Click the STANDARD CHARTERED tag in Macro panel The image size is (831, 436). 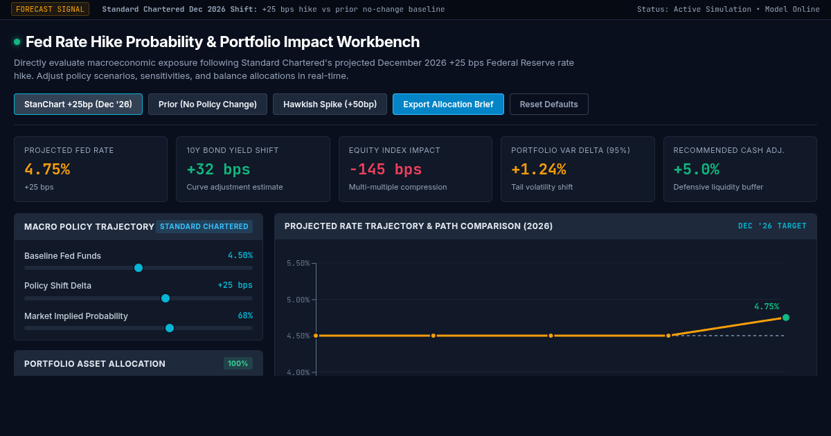click(x=204, y=227)
